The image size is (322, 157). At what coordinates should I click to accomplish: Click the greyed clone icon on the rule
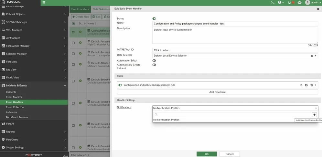pyautogui.click(x=301, y=85)
